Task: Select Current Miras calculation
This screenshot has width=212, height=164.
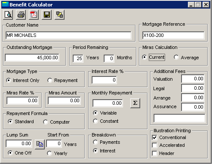Action: click(x=154, y=57)
